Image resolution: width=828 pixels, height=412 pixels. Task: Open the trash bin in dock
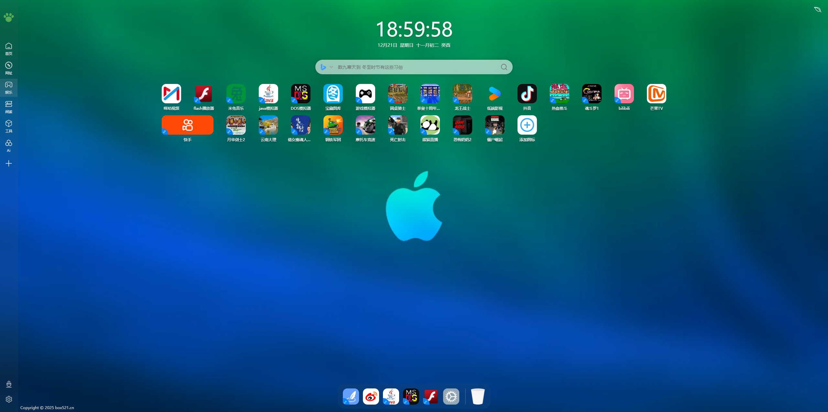point(477,397)
